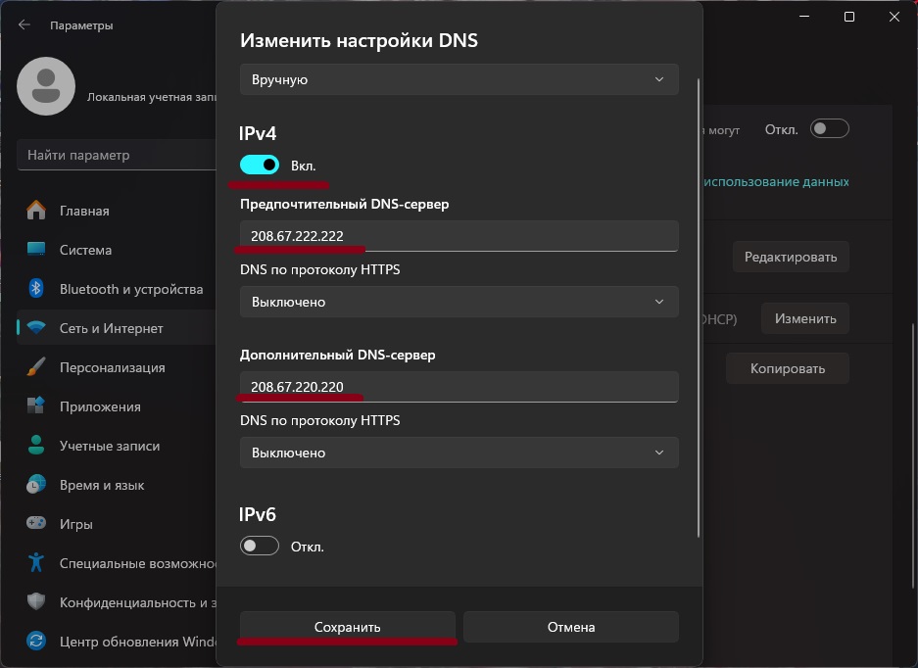This screenshot has height=668, width=918.
Task: Click the preferred DNS server field 208.67.222.222
Action: coord(459,236)
